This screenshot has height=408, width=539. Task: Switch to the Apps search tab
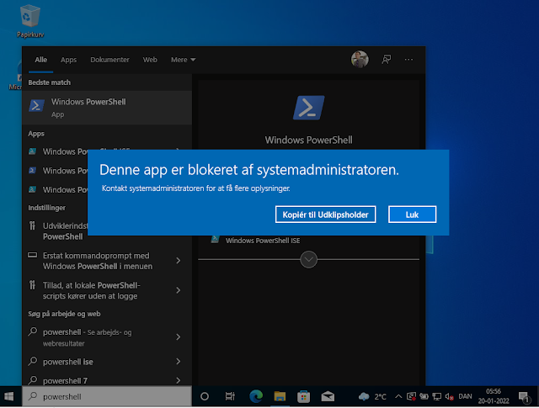tap(68, 60)
